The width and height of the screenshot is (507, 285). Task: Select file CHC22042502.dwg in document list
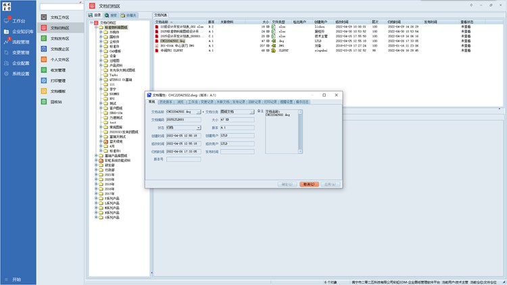[x=173, y=41]
